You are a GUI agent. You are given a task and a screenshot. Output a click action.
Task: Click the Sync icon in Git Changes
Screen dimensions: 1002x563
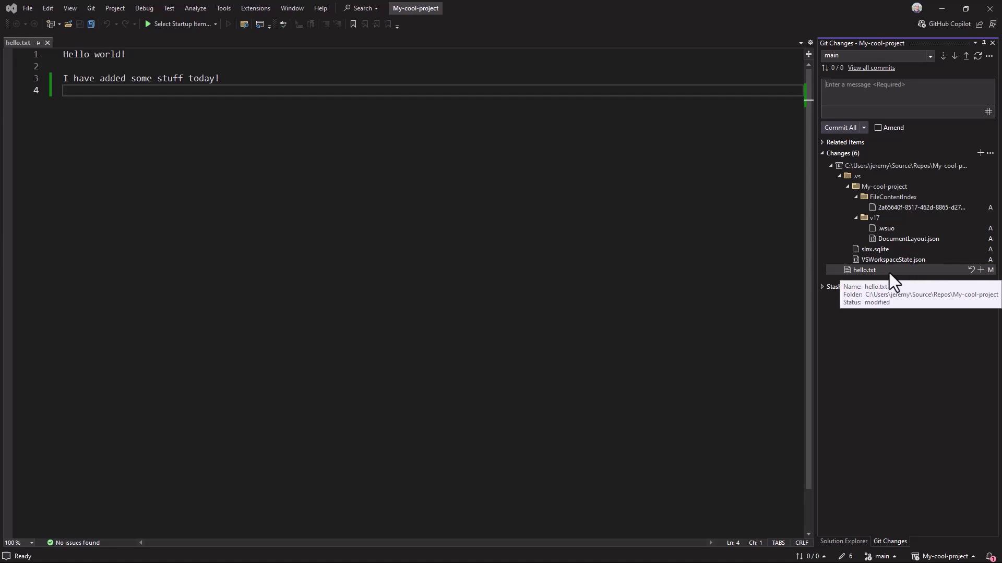(978, 56)
